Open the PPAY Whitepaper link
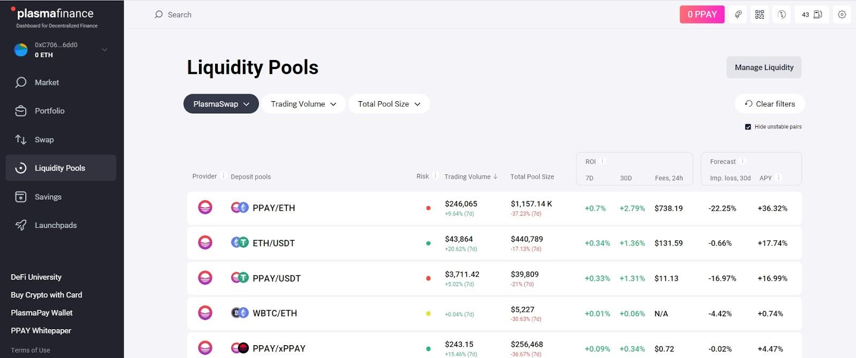 point(41,331)
